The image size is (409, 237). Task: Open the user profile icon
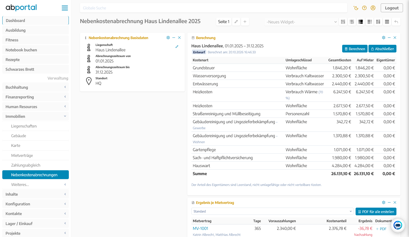(373, 8)
